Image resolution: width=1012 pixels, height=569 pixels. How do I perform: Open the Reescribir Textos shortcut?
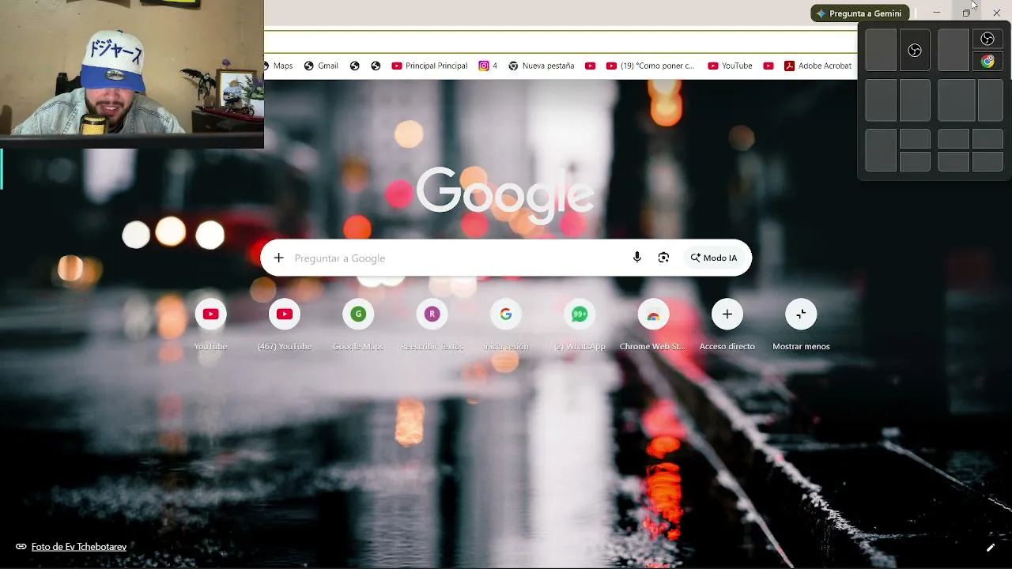[x=432, y=324]
